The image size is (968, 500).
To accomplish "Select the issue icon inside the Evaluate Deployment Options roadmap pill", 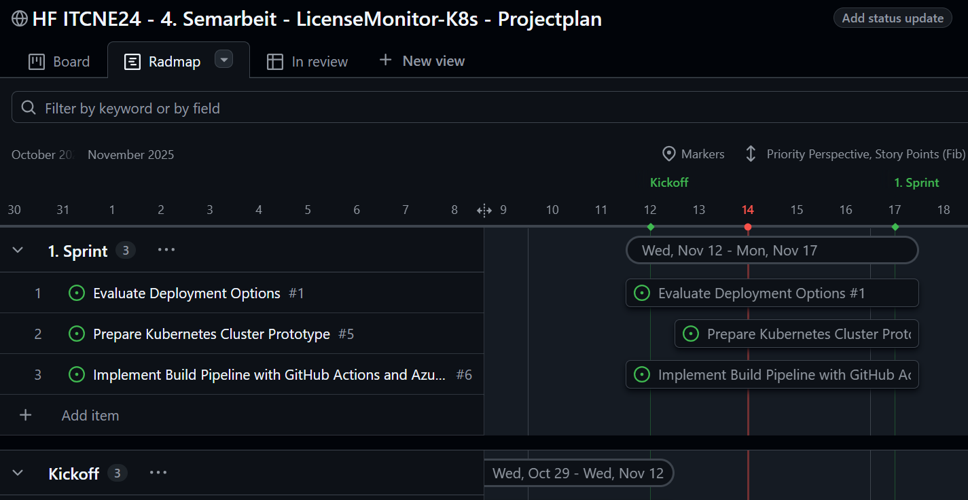I will point(642,293).
